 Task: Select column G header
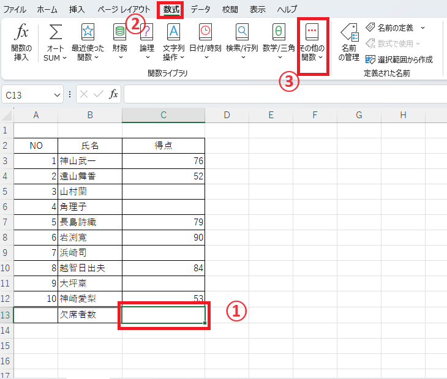359,115
